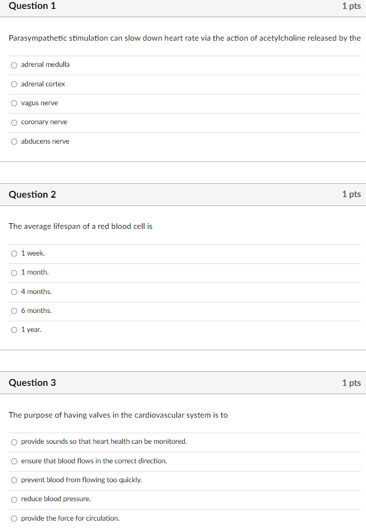
Task: Select the adrenal cortex answer option
Action: click(x=13, y=84)
